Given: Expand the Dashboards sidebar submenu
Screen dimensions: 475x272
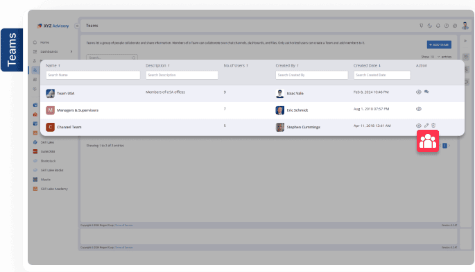Looking at the screenshot, I should click(71, 51).
